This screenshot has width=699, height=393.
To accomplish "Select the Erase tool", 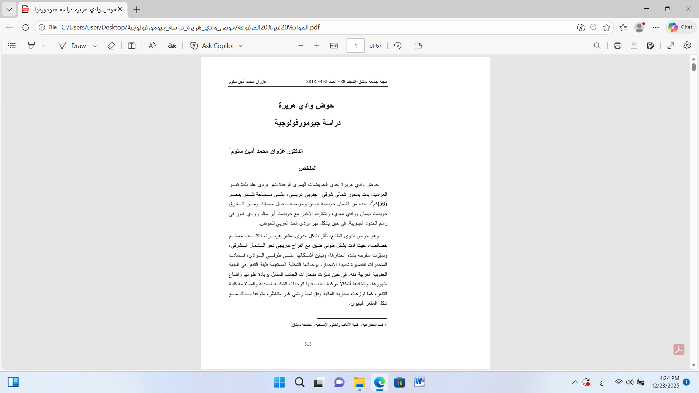I will pyautogui.click(x=111, y=45).
